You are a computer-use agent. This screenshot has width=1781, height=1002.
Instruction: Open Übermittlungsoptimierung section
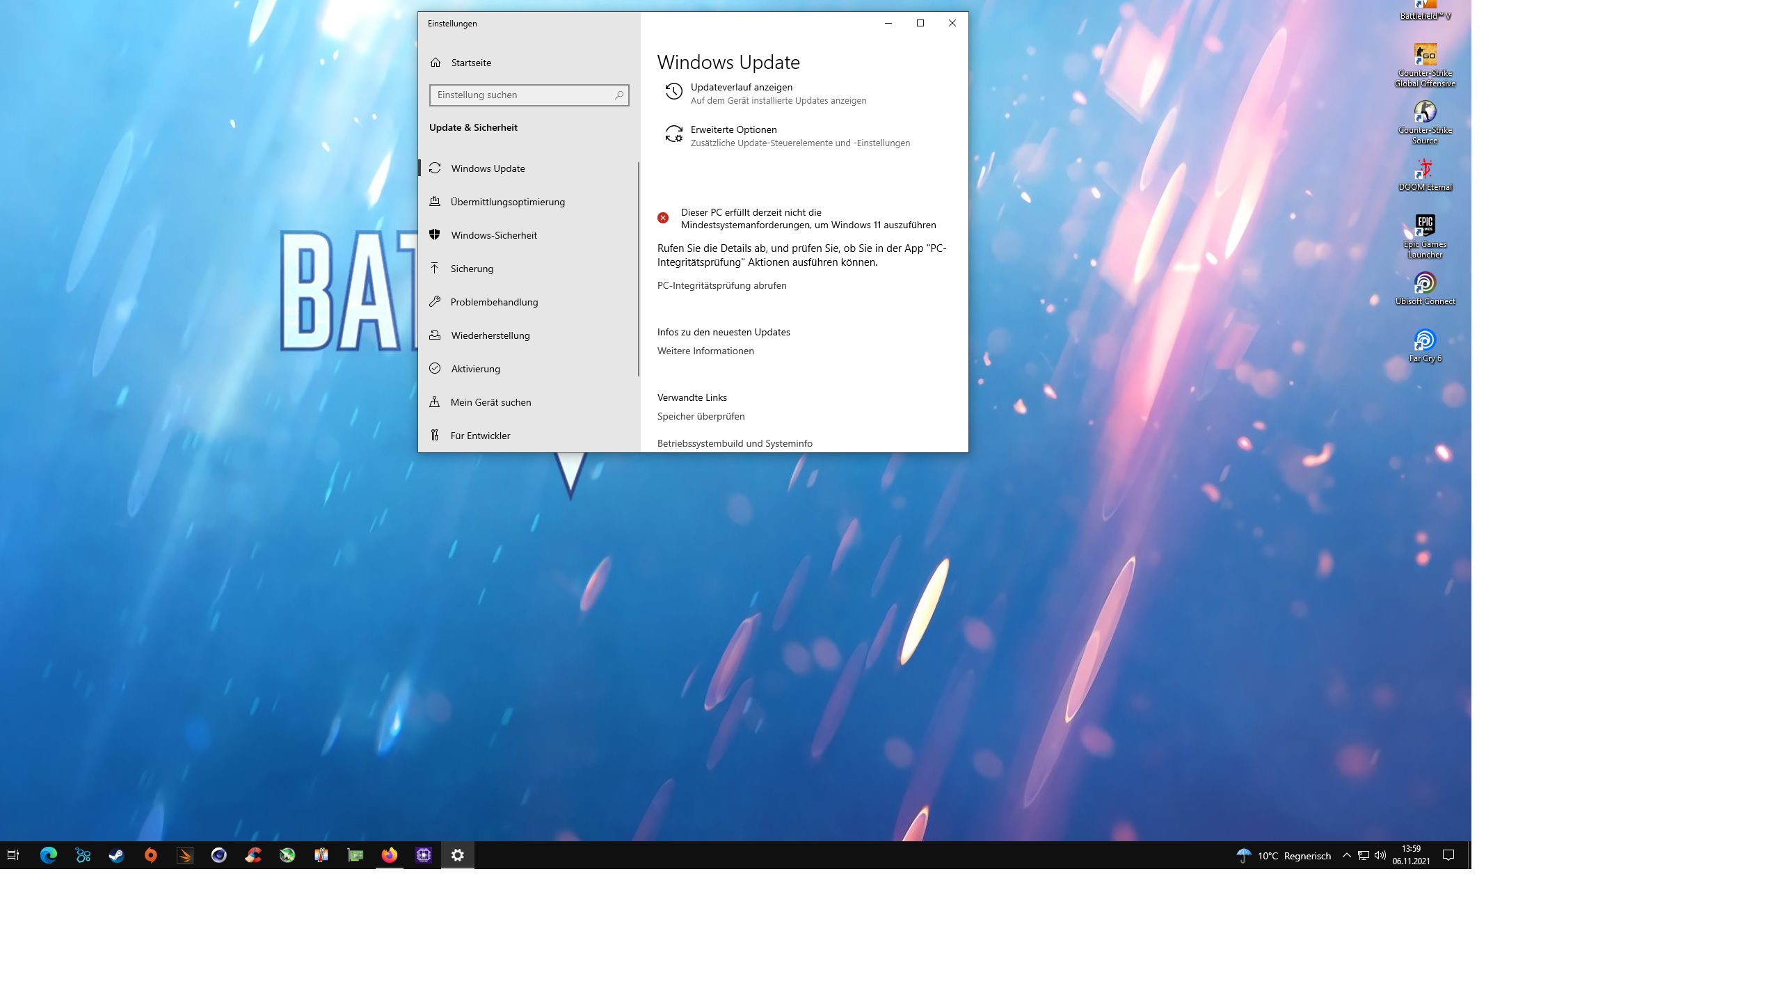[507, 202]
